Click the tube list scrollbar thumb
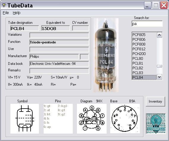 [x=159, y=66]
